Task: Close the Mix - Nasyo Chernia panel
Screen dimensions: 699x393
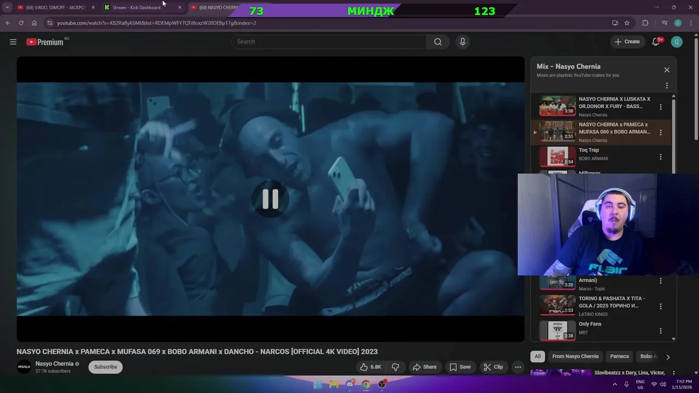Action: pyautogui.click(x=667, y=70)
